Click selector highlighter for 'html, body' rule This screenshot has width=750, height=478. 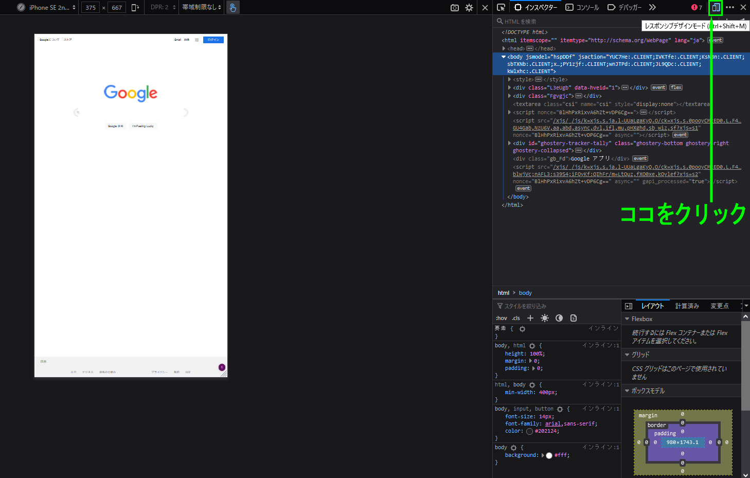532,385
